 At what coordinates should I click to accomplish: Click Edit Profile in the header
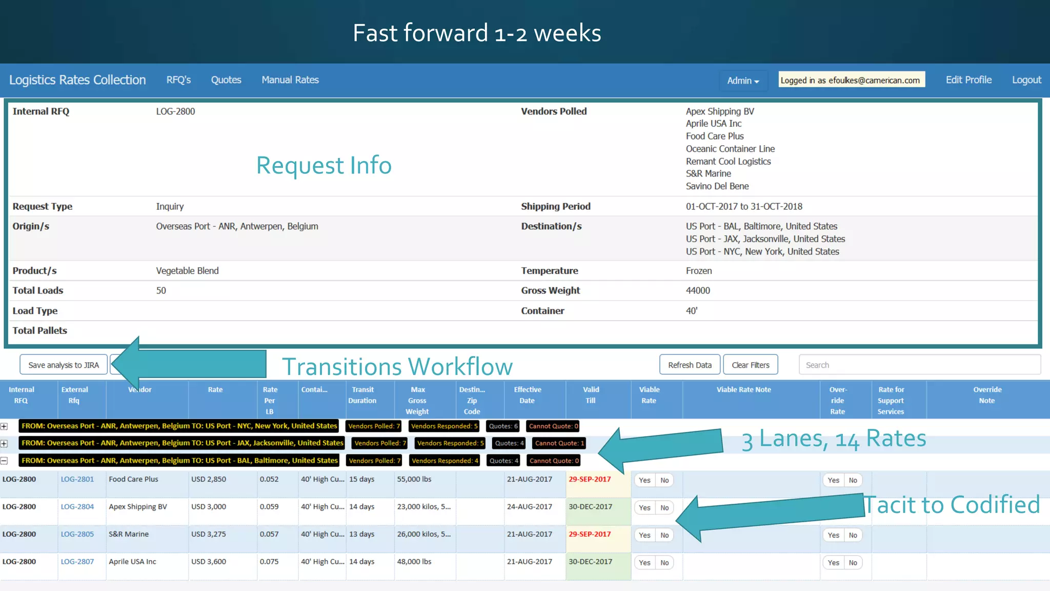968,80
